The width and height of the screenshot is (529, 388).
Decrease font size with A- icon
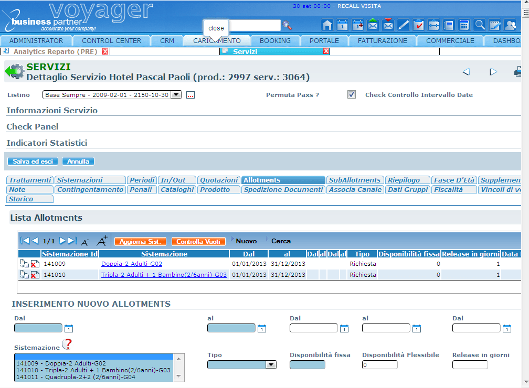click(84, 242)
